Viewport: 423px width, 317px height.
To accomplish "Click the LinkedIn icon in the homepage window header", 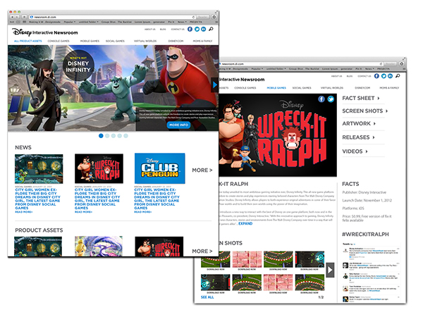I will click(x=204, y=29).
